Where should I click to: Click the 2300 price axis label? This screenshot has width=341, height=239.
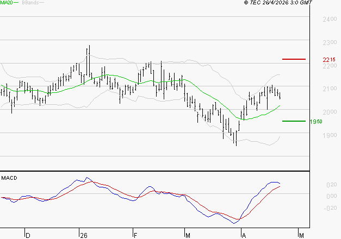pyautogui.click(x=330, y=42)
